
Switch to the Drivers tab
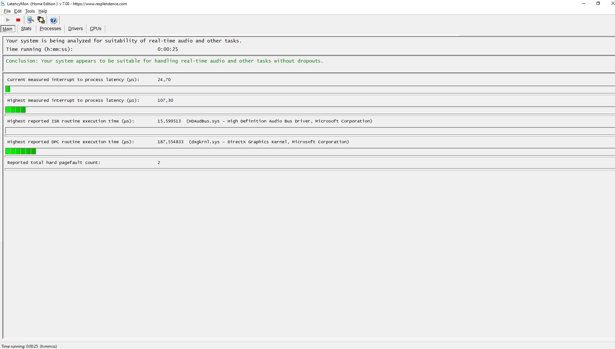pyautogui.click(x=75, y=29)
